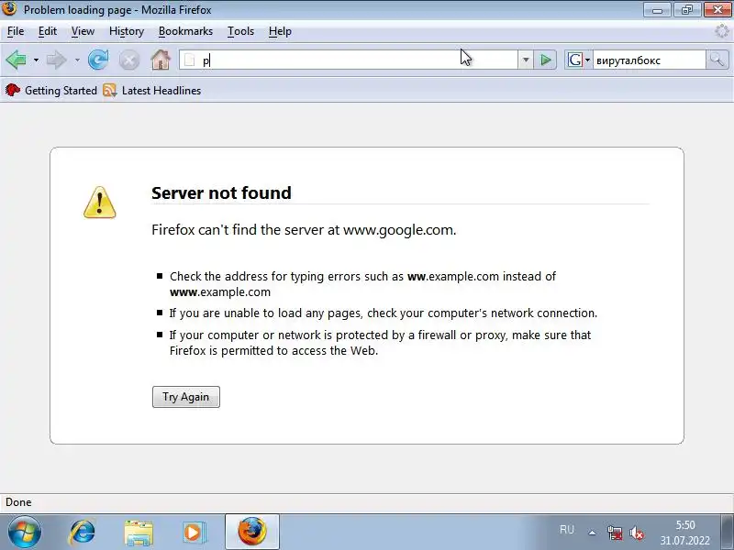Viewport: 734px width, 550px height.
Task: Click the Show desktop strip beside the clock
Action: (x=727, y=532)
